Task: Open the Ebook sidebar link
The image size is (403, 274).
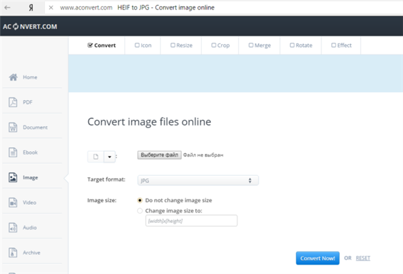Action: 30,152
